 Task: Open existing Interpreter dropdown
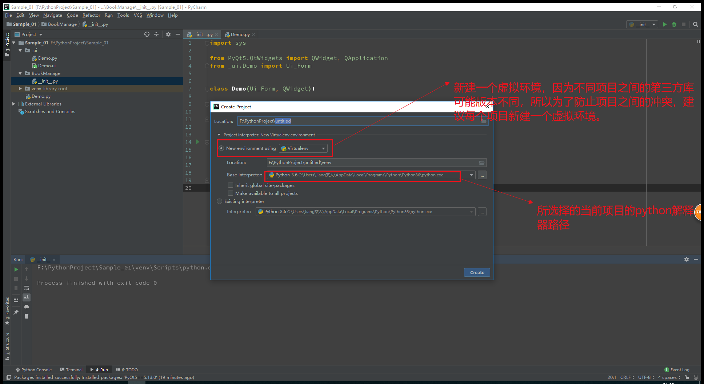tap(471, 212)
